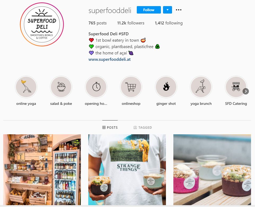Open the salad & poke highlight
This screenshot has width=255, height=207.
[x=61, y=87]
